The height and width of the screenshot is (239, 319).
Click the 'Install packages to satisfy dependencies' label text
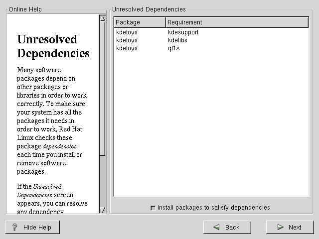tap(213, 208)
